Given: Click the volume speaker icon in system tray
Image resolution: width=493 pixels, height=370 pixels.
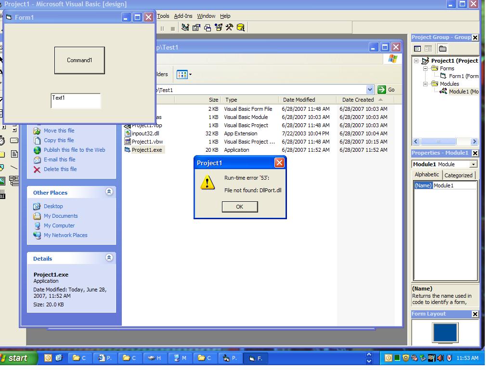Looking at the screenshot, I should (x=441, y=358).
